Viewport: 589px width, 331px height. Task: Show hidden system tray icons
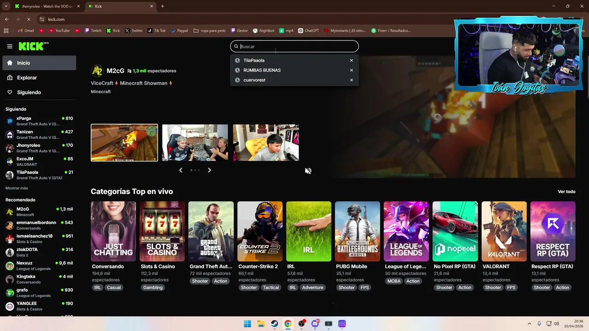529,324
